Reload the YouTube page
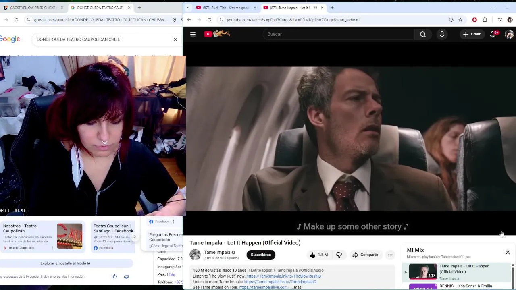 coord(209,19)
